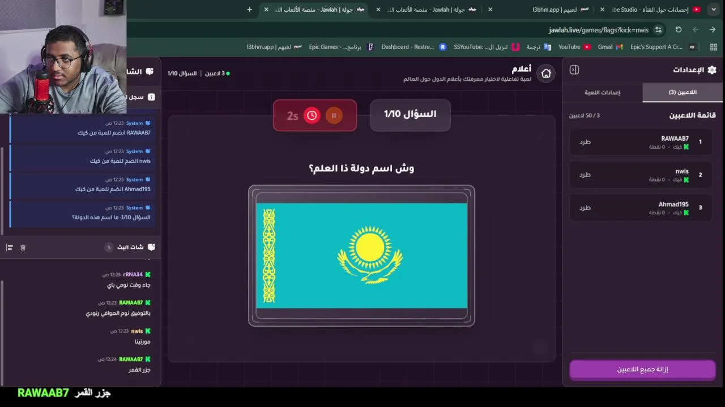Click the قائمة اللاعبين heading
Viewport: 725px width, 407px height.
(x=692, y=115)
